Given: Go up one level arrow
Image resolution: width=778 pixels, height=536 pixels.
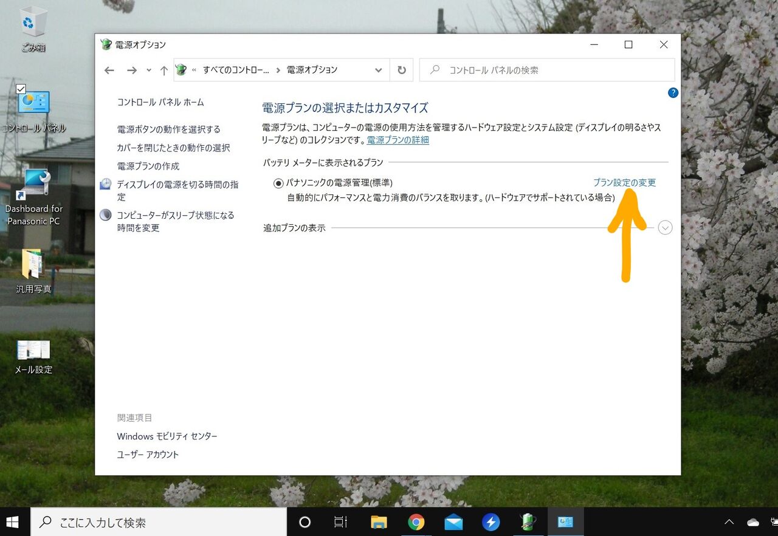Looking at the screenshot, I should (164, 70).
